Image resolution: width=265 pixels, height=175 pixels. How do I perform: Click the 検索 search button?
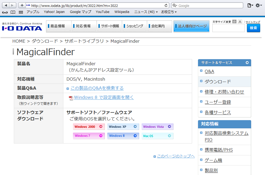254,28
